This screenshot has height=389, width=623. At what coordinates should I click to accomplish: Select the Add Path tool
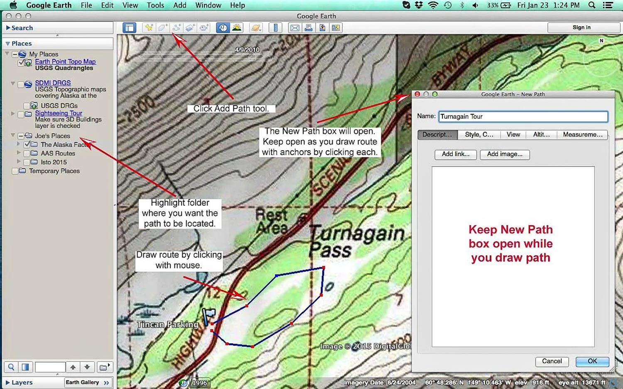click(177, 28)
